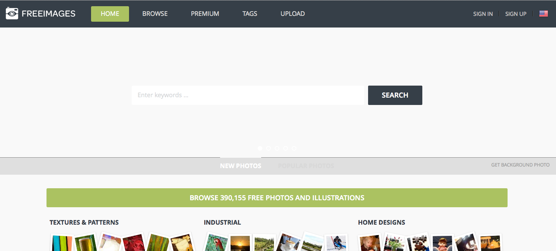Open the Tags page
Image resolution: width=556 pixels, height=251 pixels.
(250, 14)
